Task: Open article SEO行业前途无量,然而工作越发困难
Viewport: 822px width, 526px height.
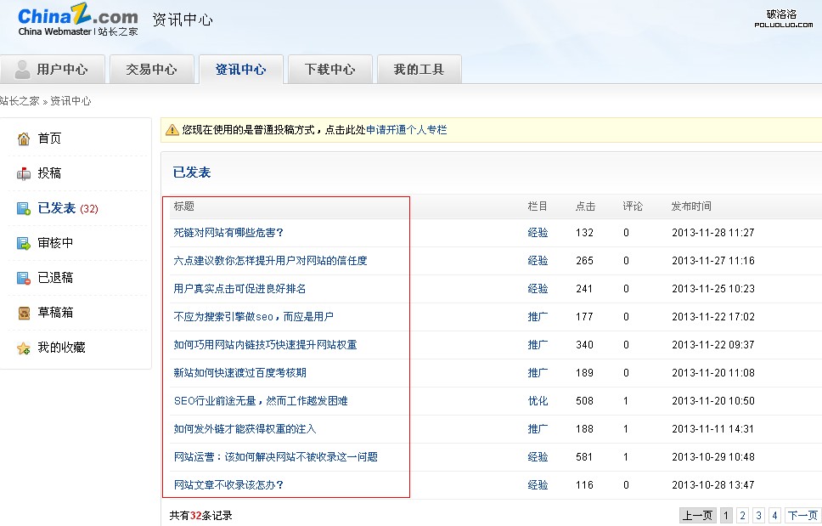Action: click(261, 401)
